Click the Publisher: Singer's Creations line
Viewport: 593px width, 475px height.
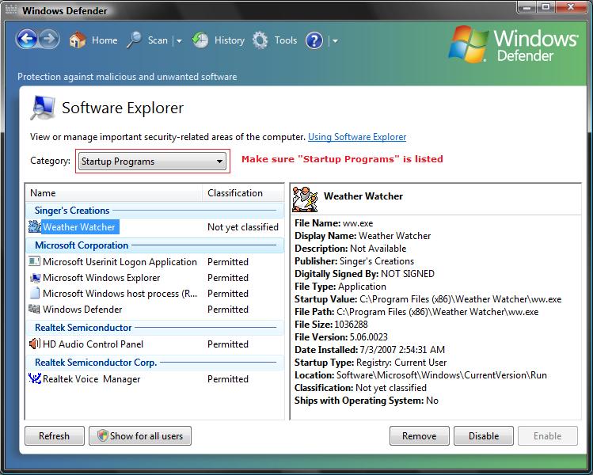pyautogui.click(x=354, y=261)
